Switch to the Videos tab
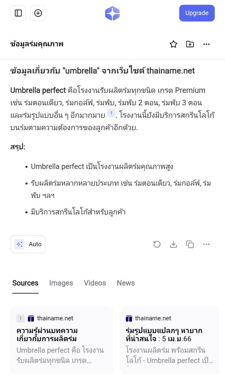Screen dimensions: 225x377 (x=95, y=283)
